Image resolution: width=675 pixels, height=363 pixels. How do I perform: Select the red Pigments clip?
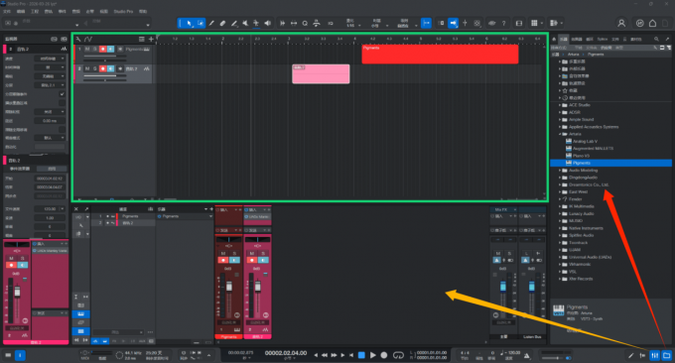click(440, 55)
